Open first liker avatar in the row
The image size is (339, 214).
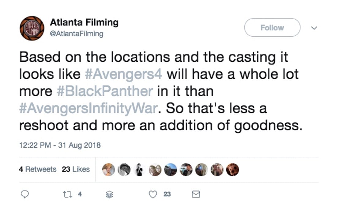pyautogui.click(x=108, y=170)
